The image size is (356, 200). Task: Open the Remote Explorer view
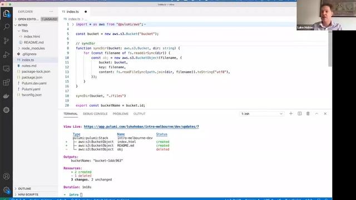click(x=6, y=68)
